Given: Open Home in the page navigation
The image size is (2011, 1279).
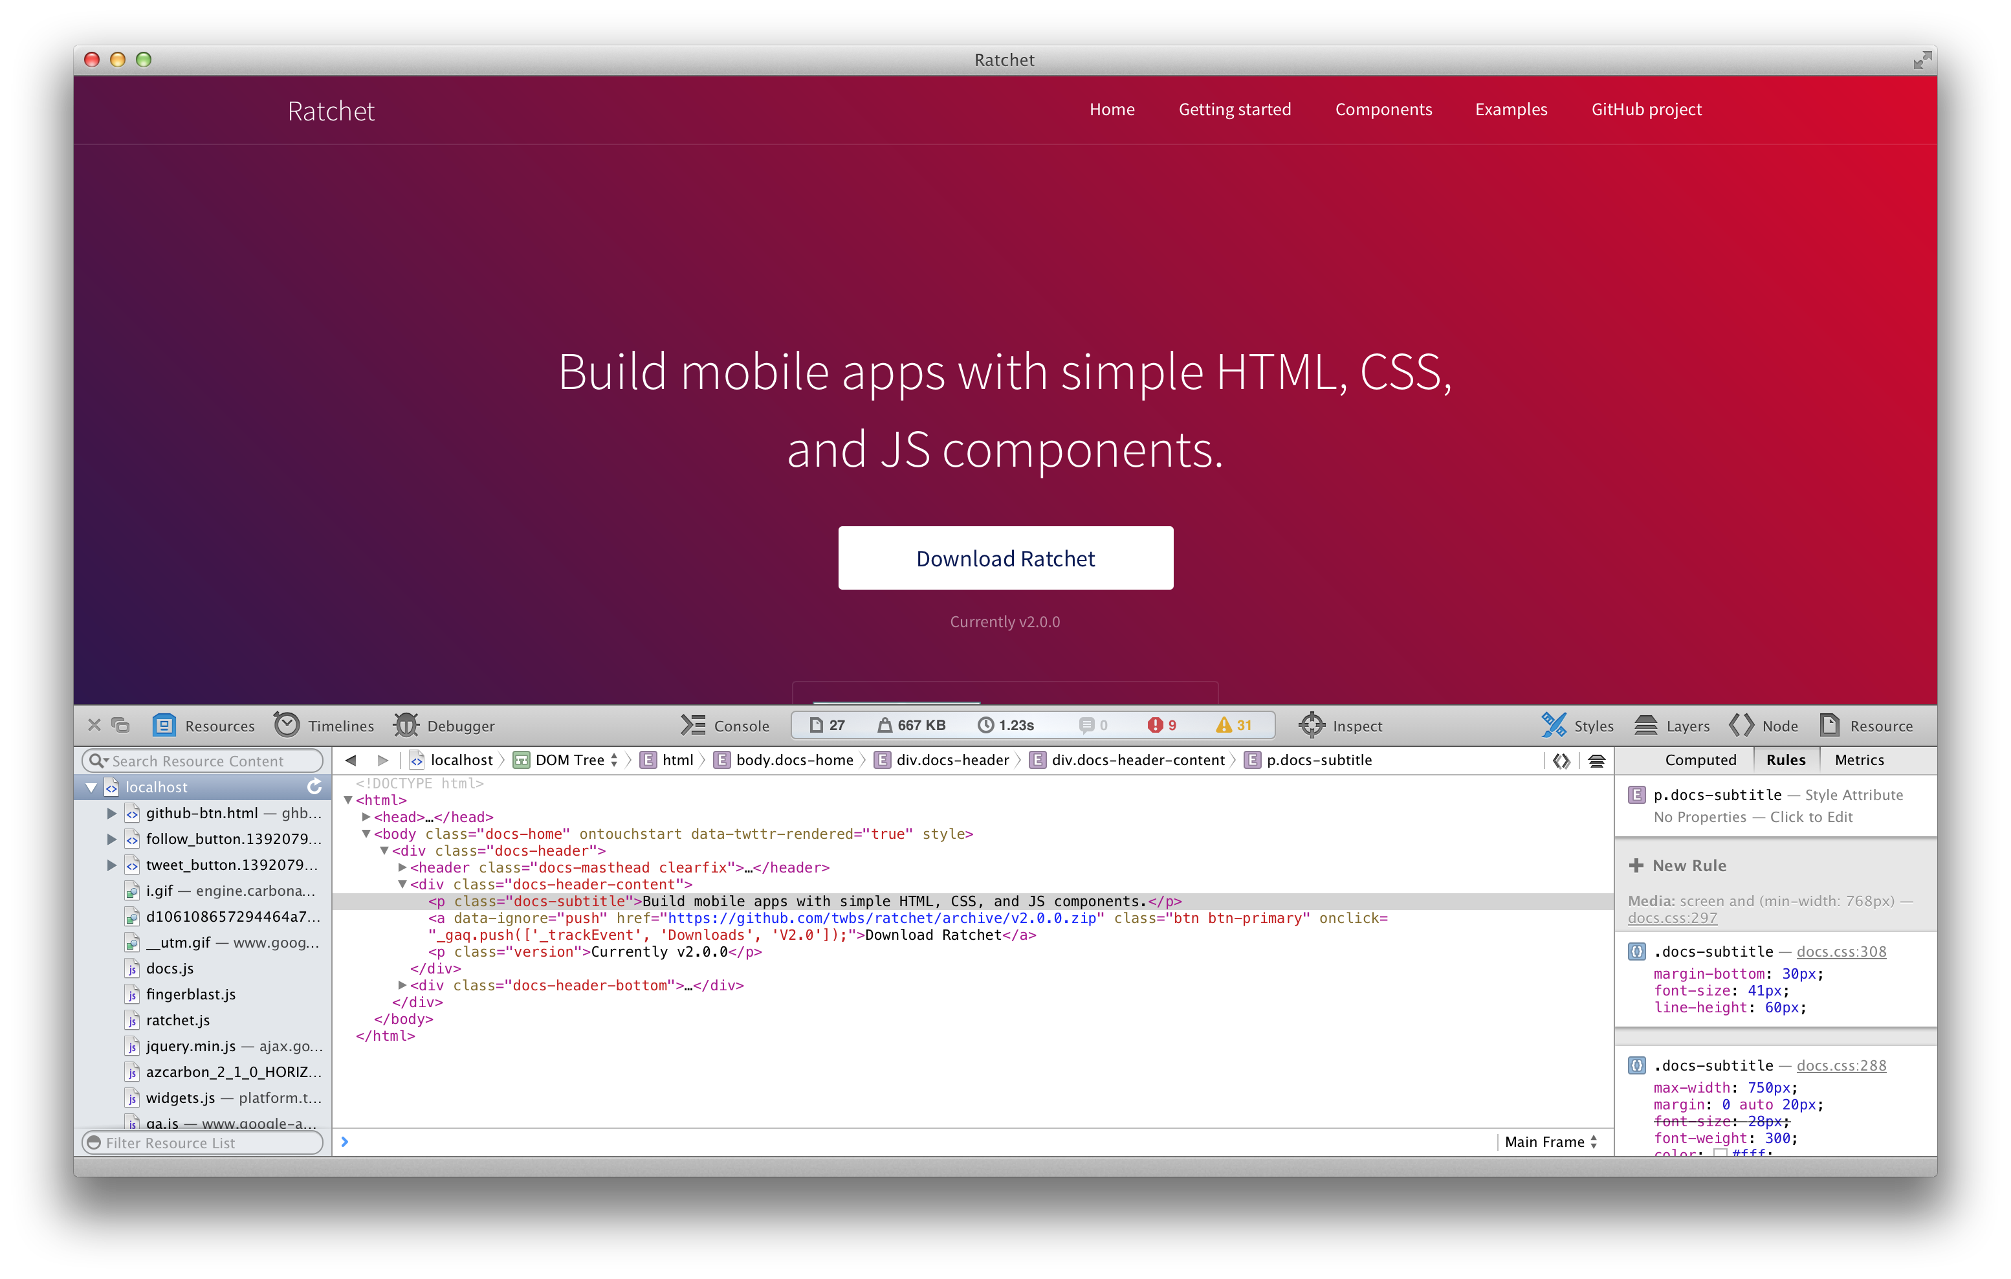Looking at the screenshot, I should (1112, 109).
